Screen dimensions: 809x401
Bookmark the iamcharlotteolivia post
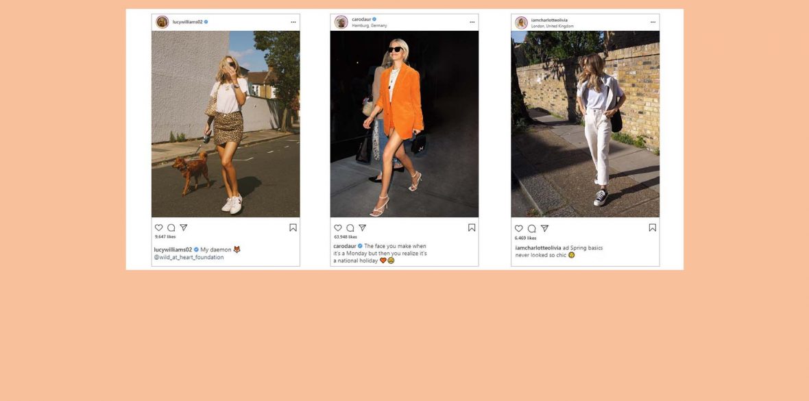(x=652, y=228)
